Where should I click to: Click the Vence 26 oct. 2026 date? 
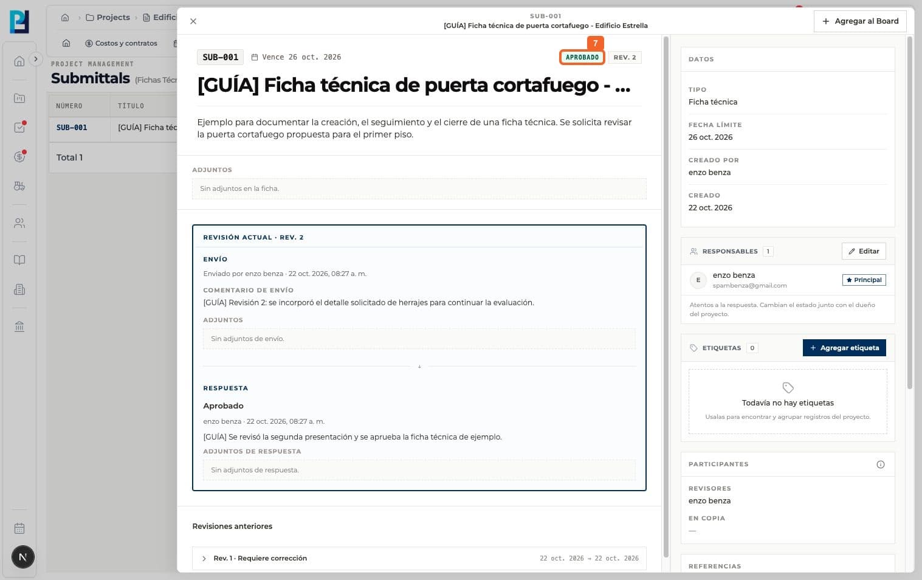296,57
